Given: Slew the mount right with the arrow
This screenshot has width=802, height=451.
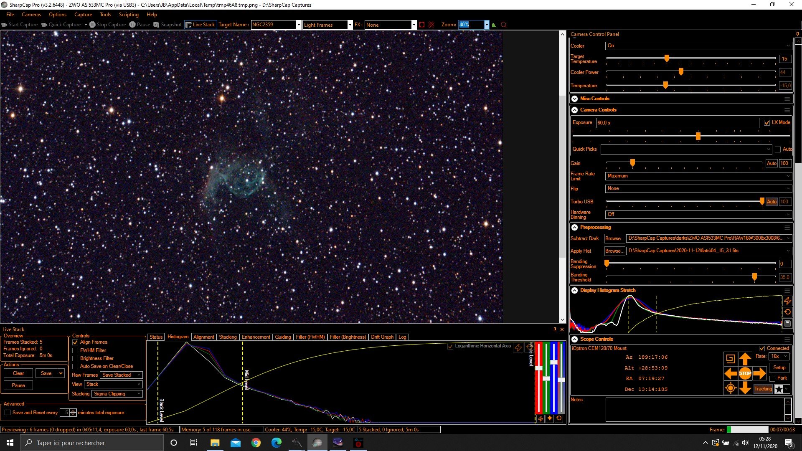Looking at the screenshot, I should [x=760, y=373].
